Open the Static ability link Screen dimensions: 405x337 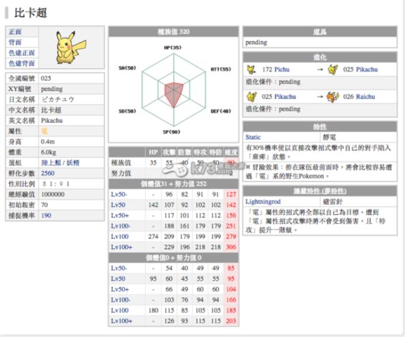pos(253,137)
